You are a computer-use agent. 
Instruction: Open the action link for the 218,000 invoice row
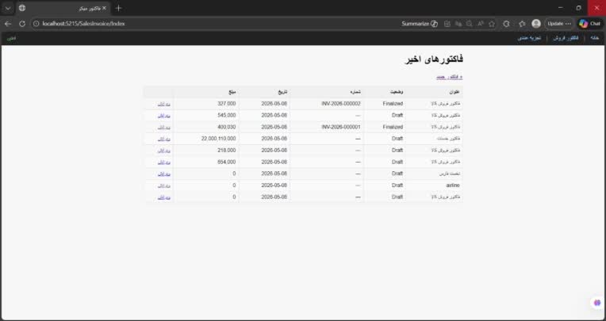[x=164, y=151]
